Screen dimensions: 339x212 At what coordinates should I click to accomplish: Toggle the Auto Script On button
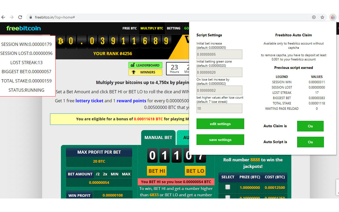(310, 142)
